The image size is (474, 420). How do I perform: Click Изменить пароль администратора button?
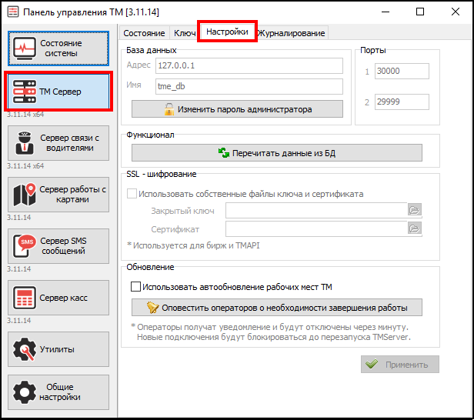pyautogui.click(x=237, y=109)
